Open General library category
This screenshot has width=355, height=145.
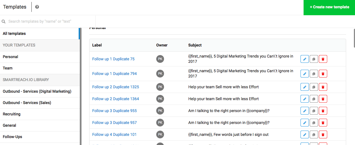[x=40, y=125]
